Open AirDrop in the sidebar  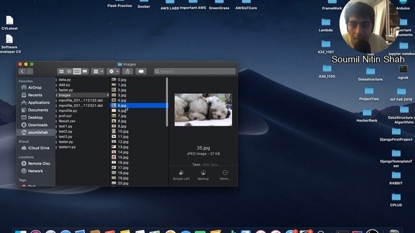(x=34, y=87)
